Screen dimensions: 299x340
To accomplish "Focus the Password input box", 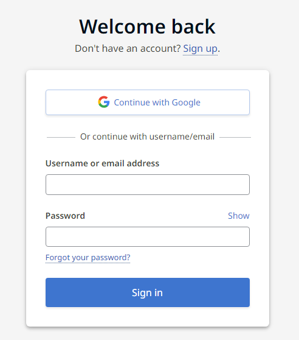I will (148, 237).
